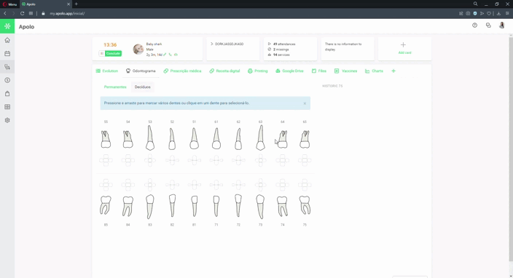513x278 pixels.
Task: Select upper tooth 53
Action: [150, 138]
